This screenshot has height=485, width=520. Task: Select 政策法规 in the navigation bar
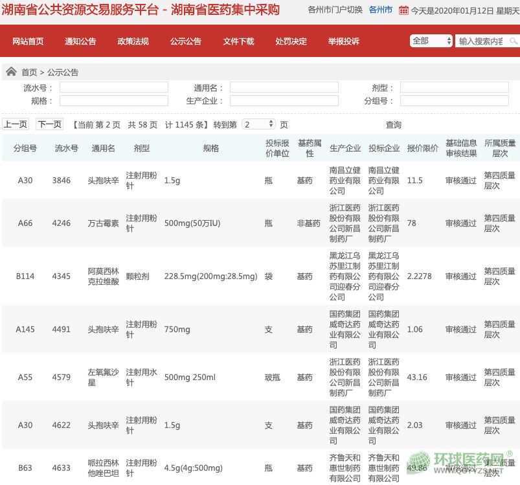click(133, 41)
